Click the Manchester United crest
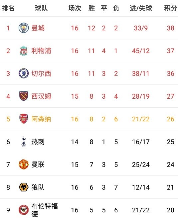The height and width of the screenshot is (219, 178). point(24,164)
